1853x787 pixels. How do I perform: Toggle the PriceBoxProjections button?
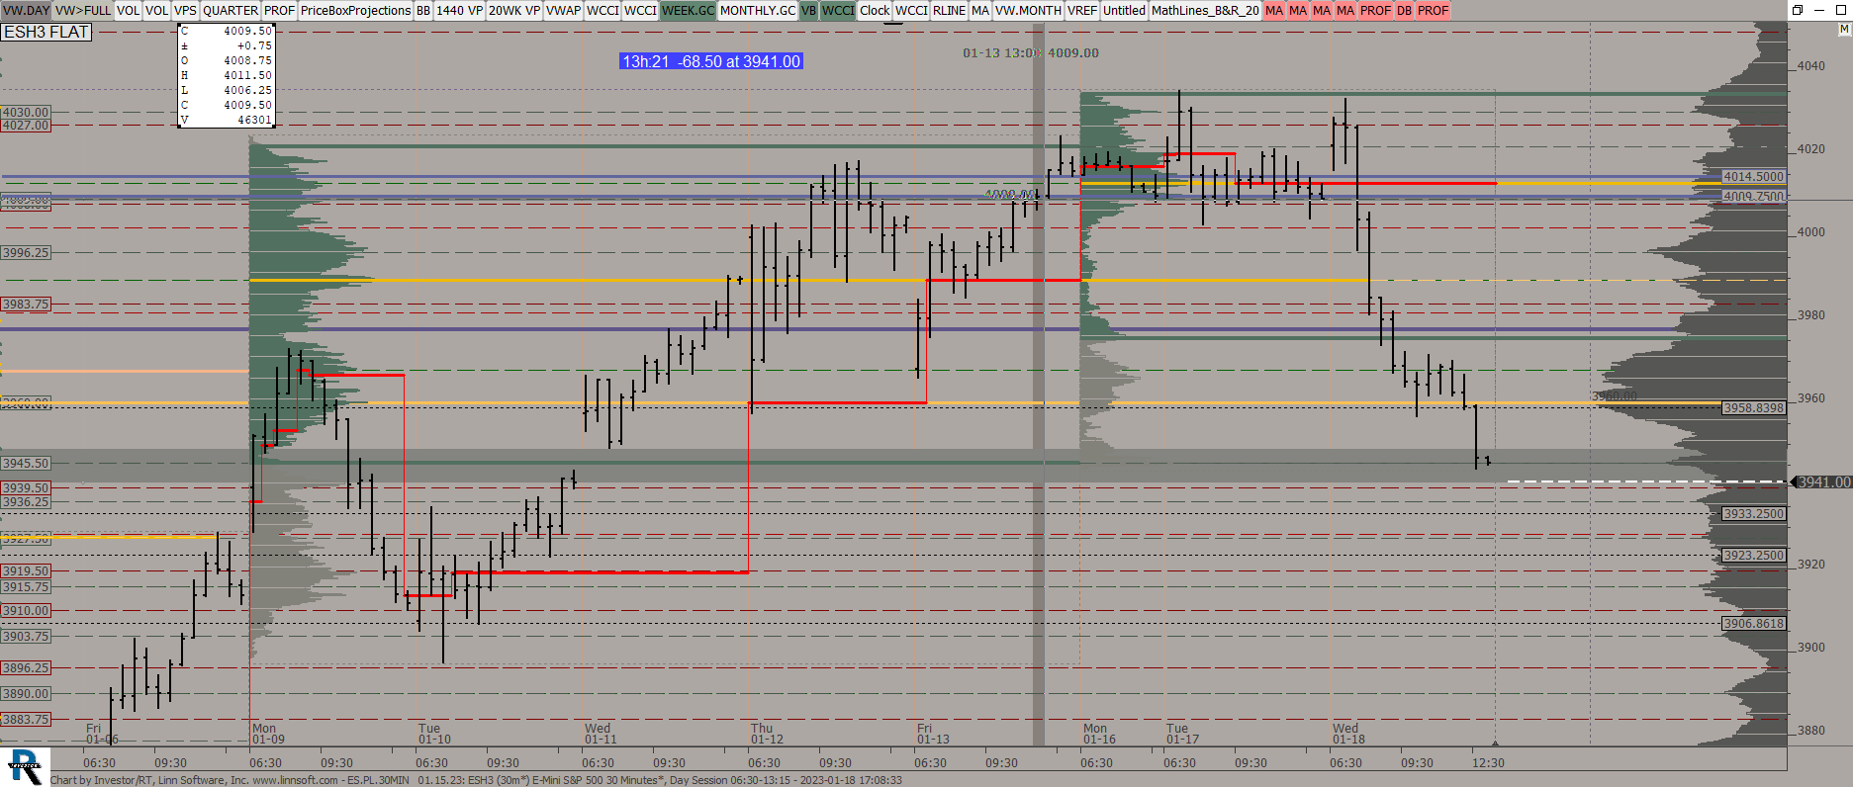[355, 11]
